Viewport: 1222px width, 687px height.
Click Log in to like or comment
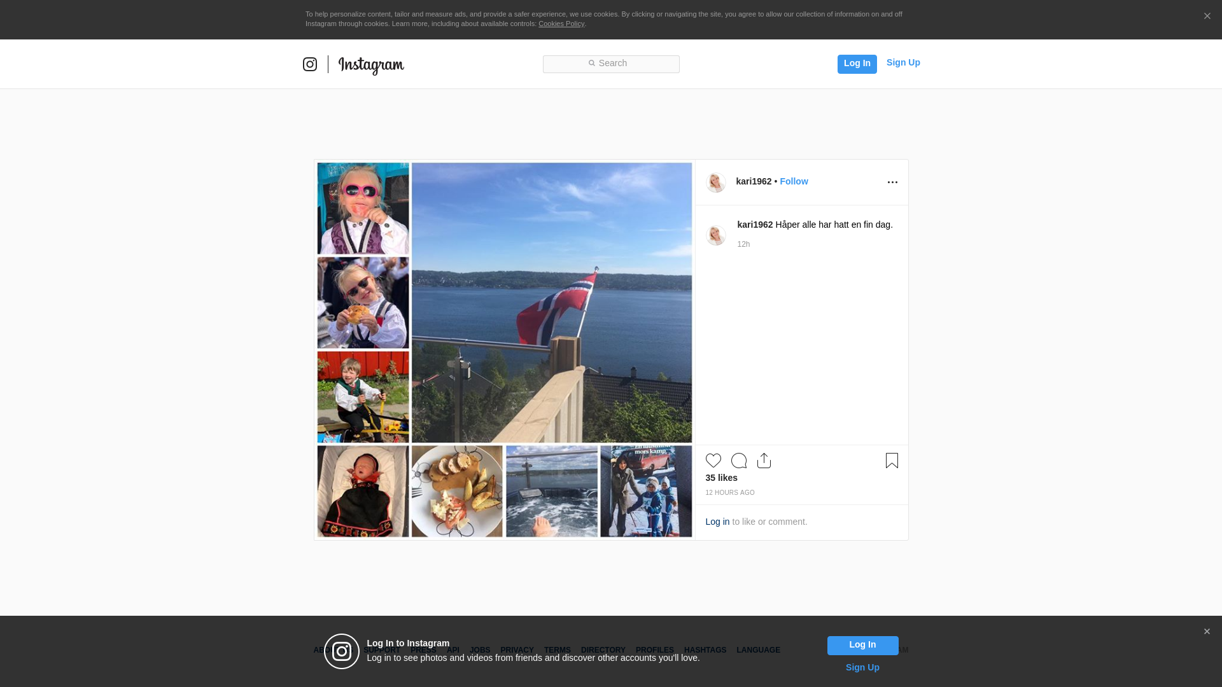click(717, 522)
